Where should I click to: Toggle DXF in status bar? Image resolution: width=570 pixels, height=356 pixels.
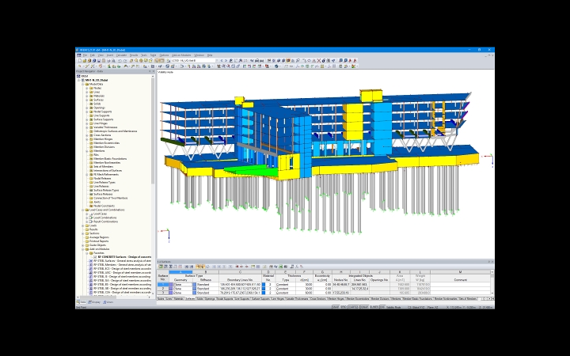tap(382, 307)
